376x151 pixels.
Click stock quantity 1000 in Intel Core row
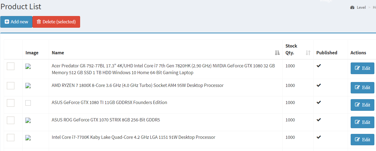(290, 137)
